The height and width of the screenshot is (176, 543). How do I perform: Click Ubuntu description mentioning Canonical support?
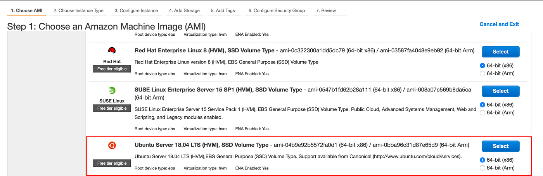(298, 157)
